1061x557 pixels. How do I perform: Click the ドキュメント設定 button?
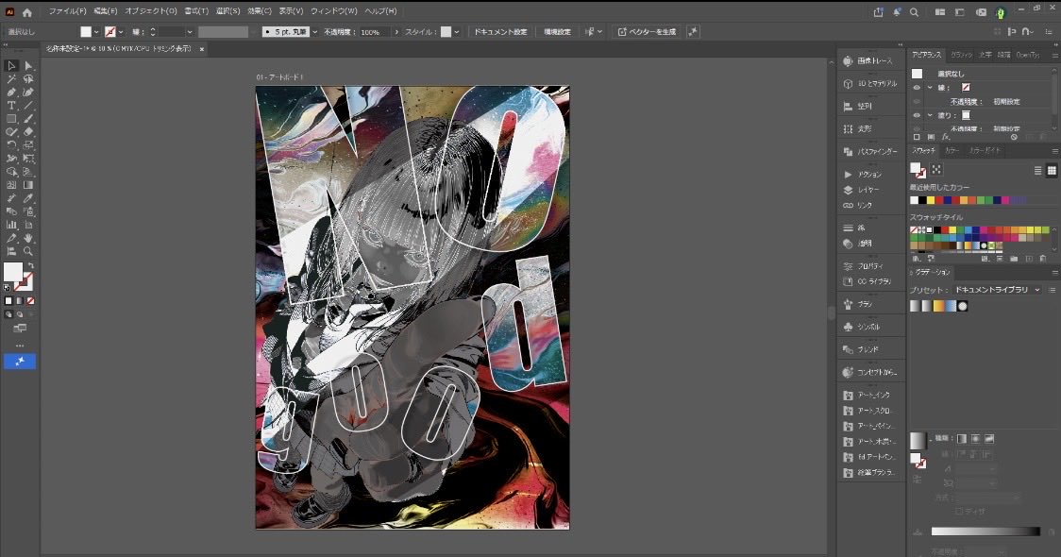500,32
